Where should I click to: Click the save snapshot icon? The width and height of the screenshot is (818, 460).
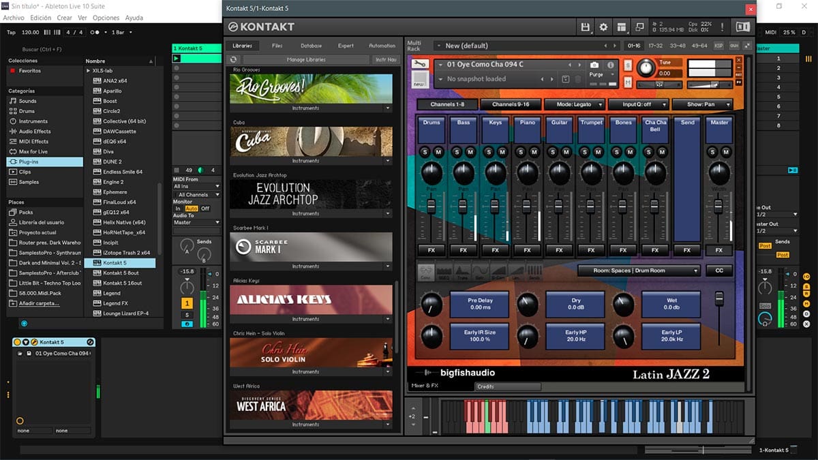566,79
